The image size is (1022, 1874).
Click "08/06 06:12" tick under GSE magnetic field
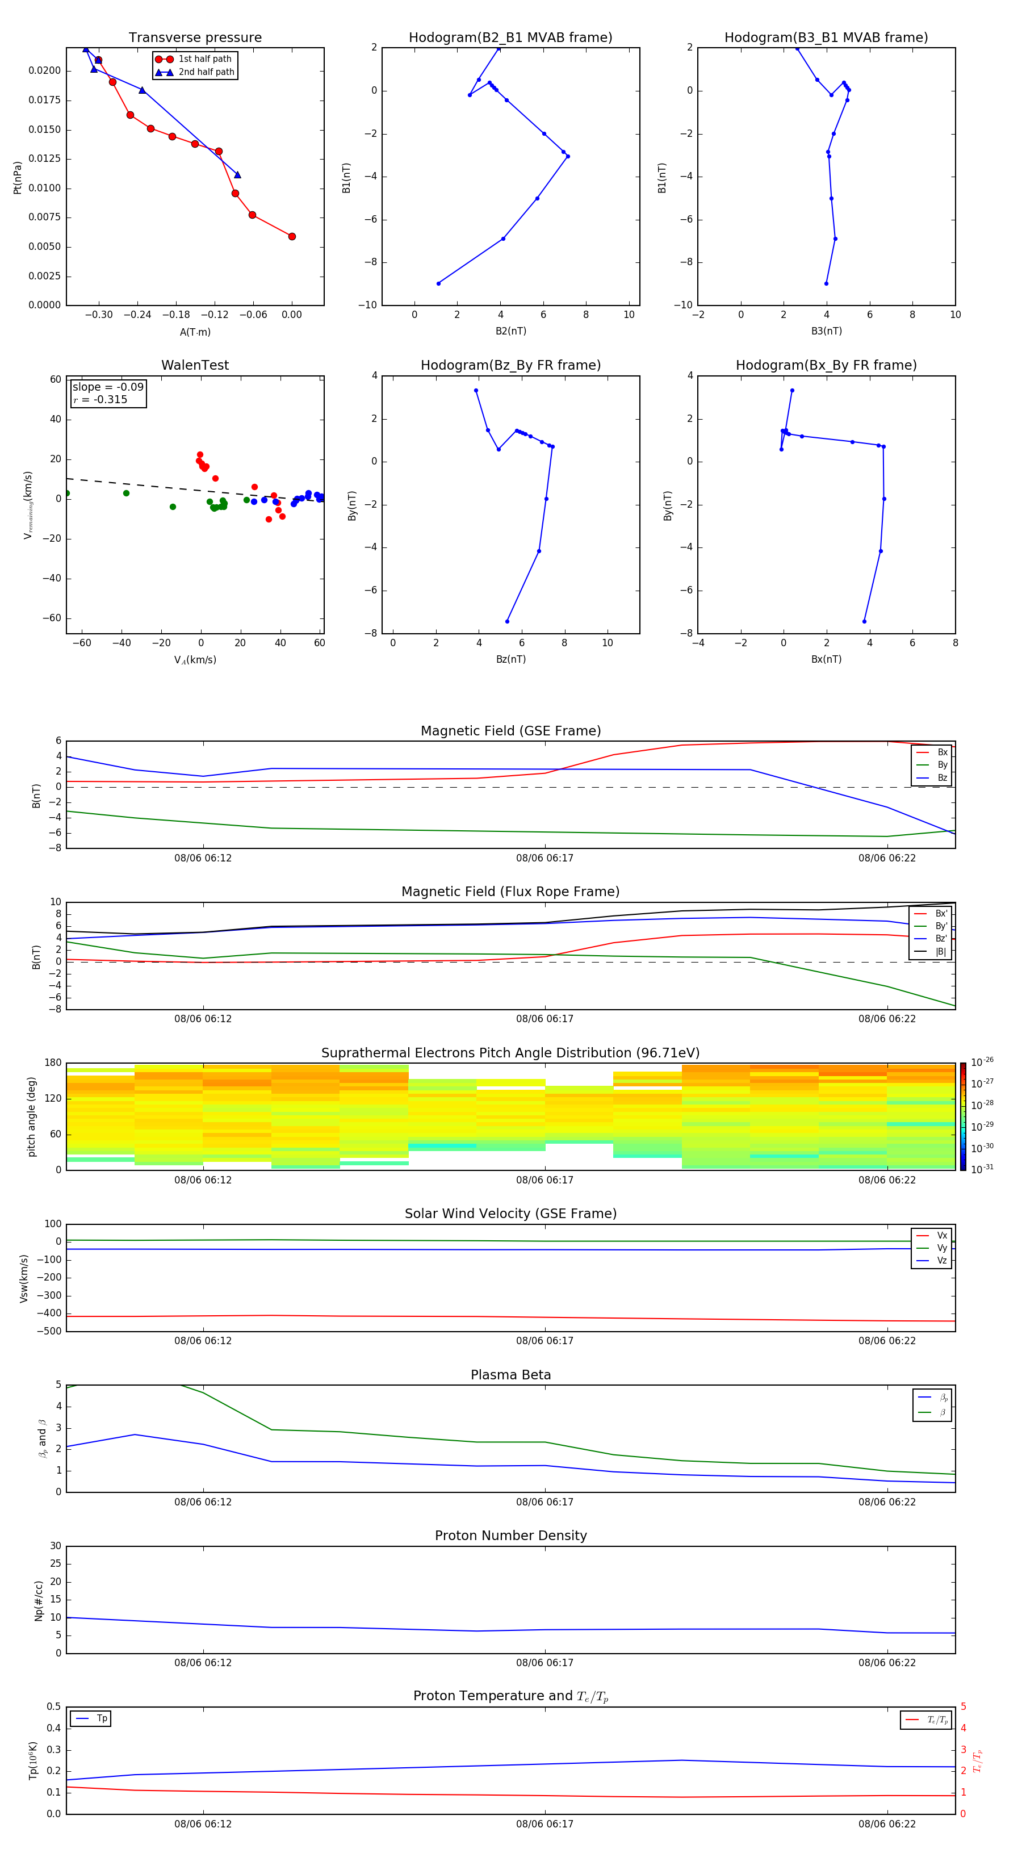pos(203,859)
